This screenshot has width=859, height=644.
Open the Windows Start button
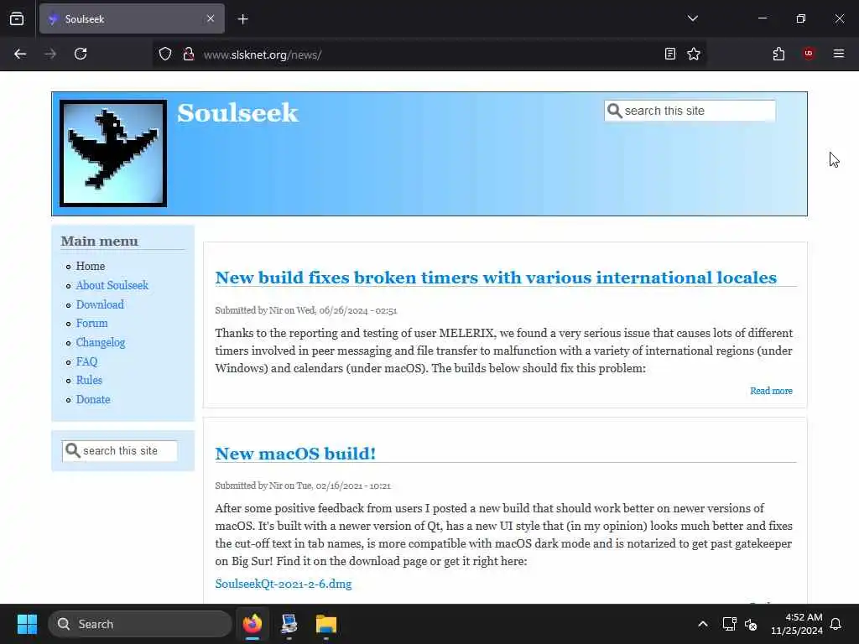coord(27,624)
